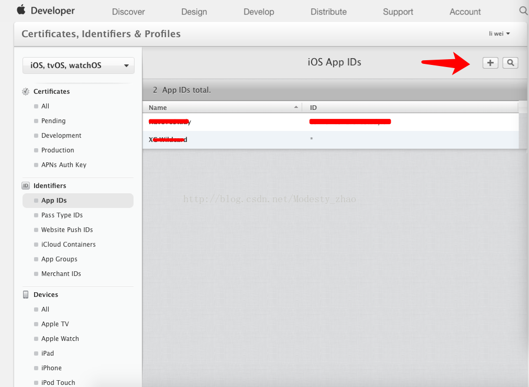
Task: Click the Devices section heading
Action: (46, 294)
